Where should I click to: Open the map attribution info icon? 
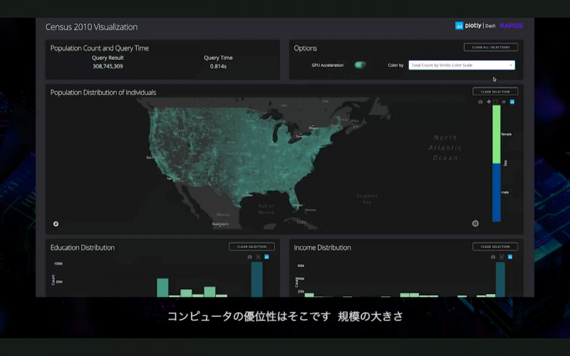[475, 224]
